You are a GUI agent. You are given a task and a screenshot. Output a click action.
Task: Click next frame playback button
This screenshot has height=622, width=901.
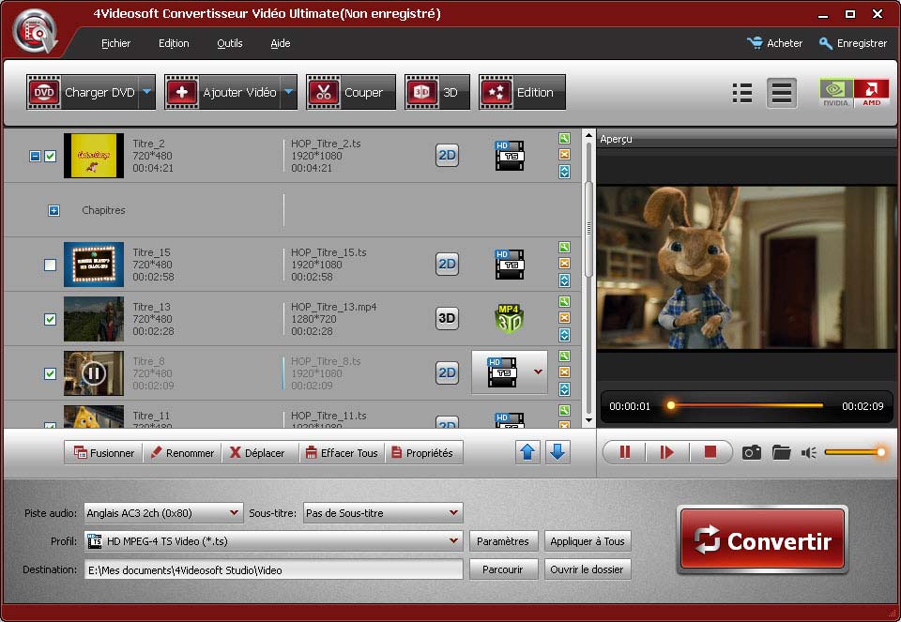[x=667, y=452]
